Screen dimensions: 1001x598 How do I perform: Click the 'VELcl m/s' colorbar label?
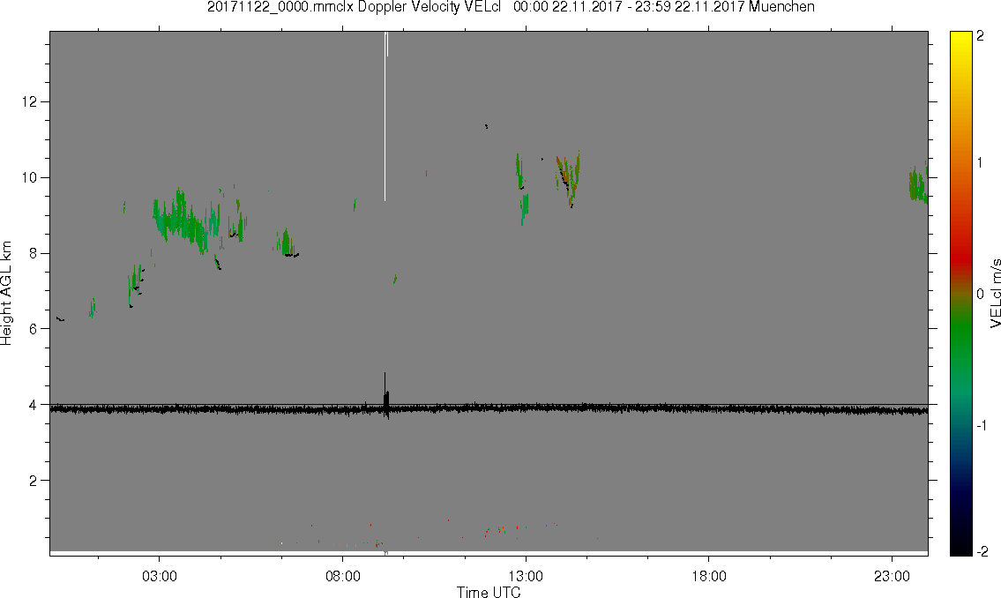[x=995, y=294]
